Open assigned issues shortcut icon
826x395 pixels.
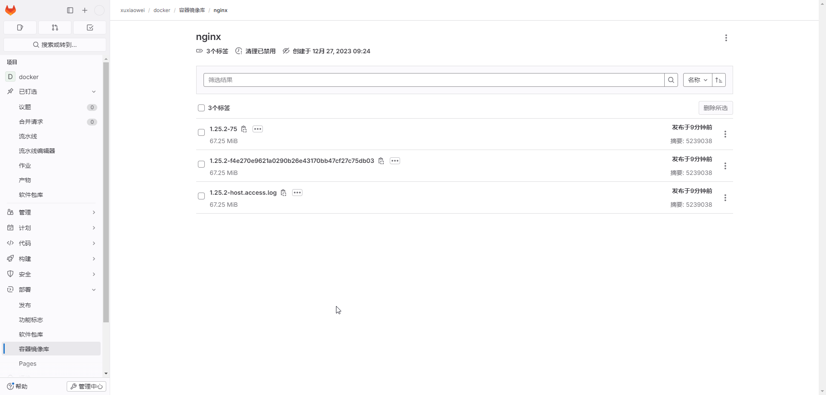click(20, 28)
